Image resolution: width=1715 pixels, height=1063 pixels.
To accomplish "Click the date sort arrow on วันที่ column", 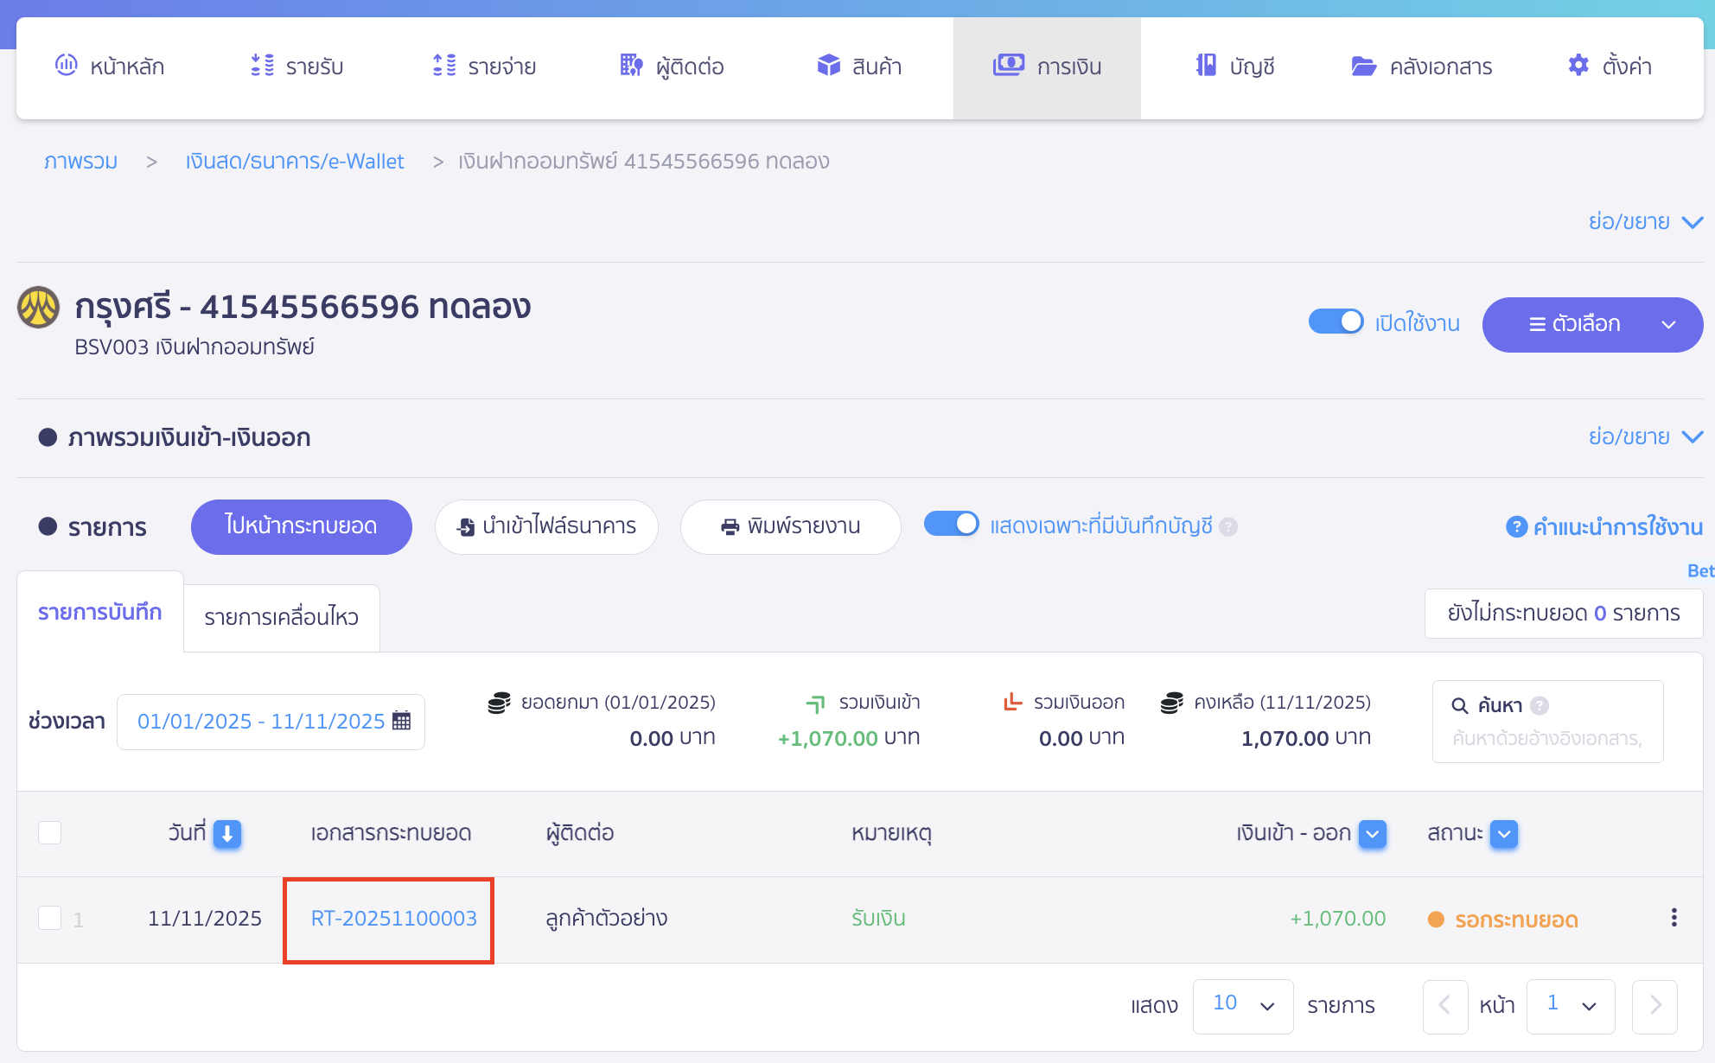I will tap(227, 834).
